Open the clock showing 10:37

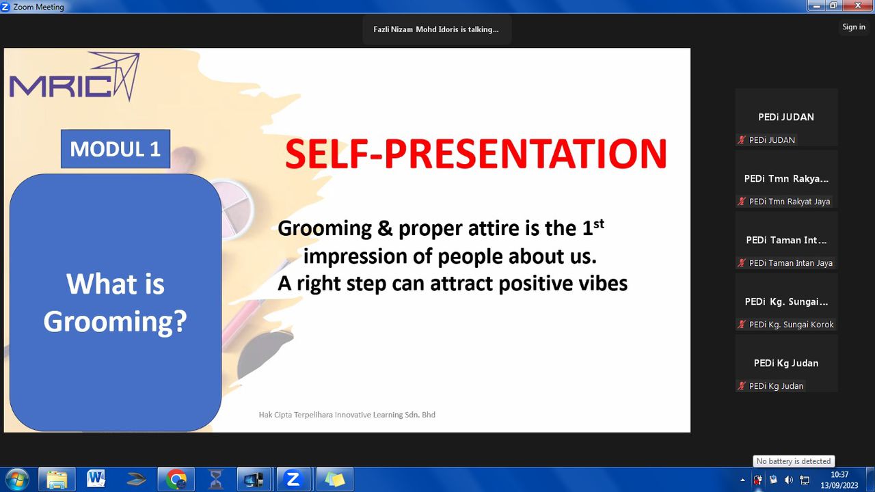[839, 480]
